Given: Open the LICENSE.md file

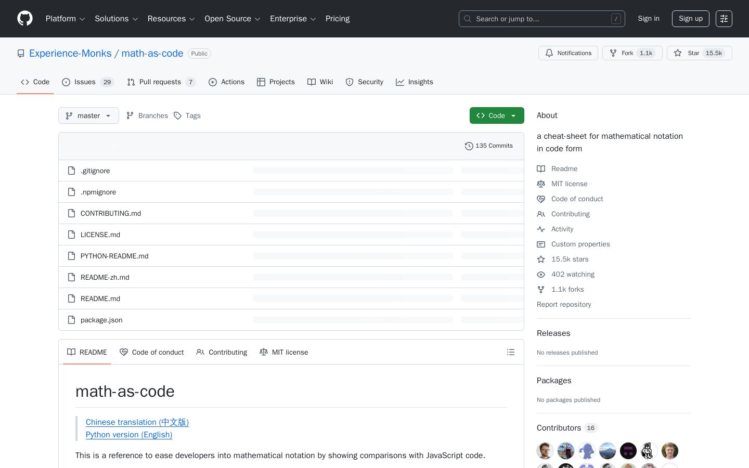Looking at the screenshot, I should point(100,235).
